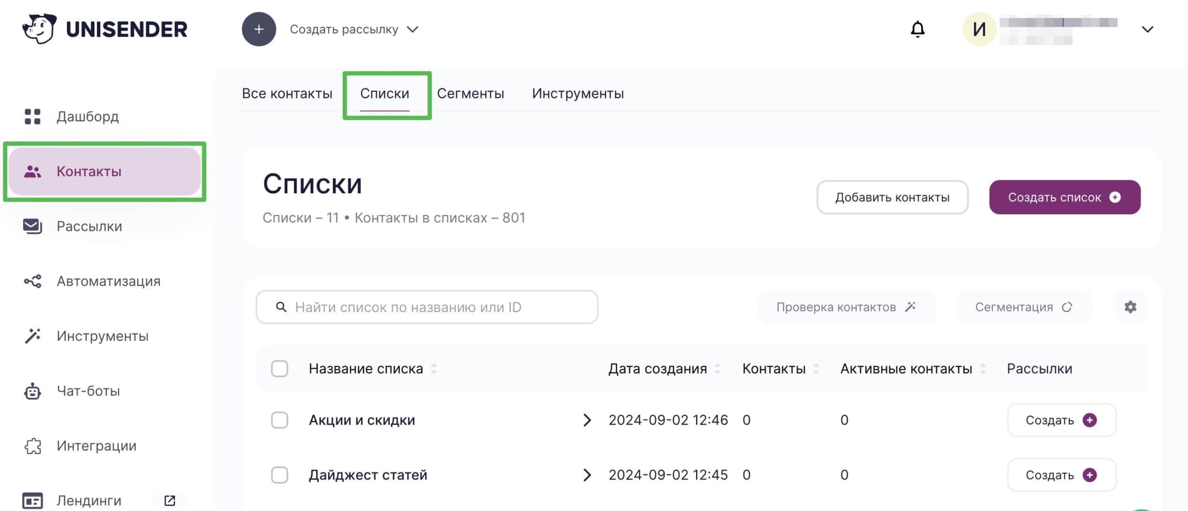Sort by Название списка arrows
1188x511 pixels.
point(434,369)
